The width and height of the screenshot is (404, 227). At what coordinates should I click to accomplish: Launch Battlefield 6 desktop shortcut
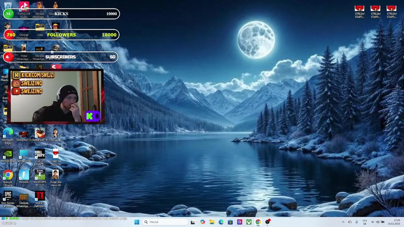click(40, 135)
